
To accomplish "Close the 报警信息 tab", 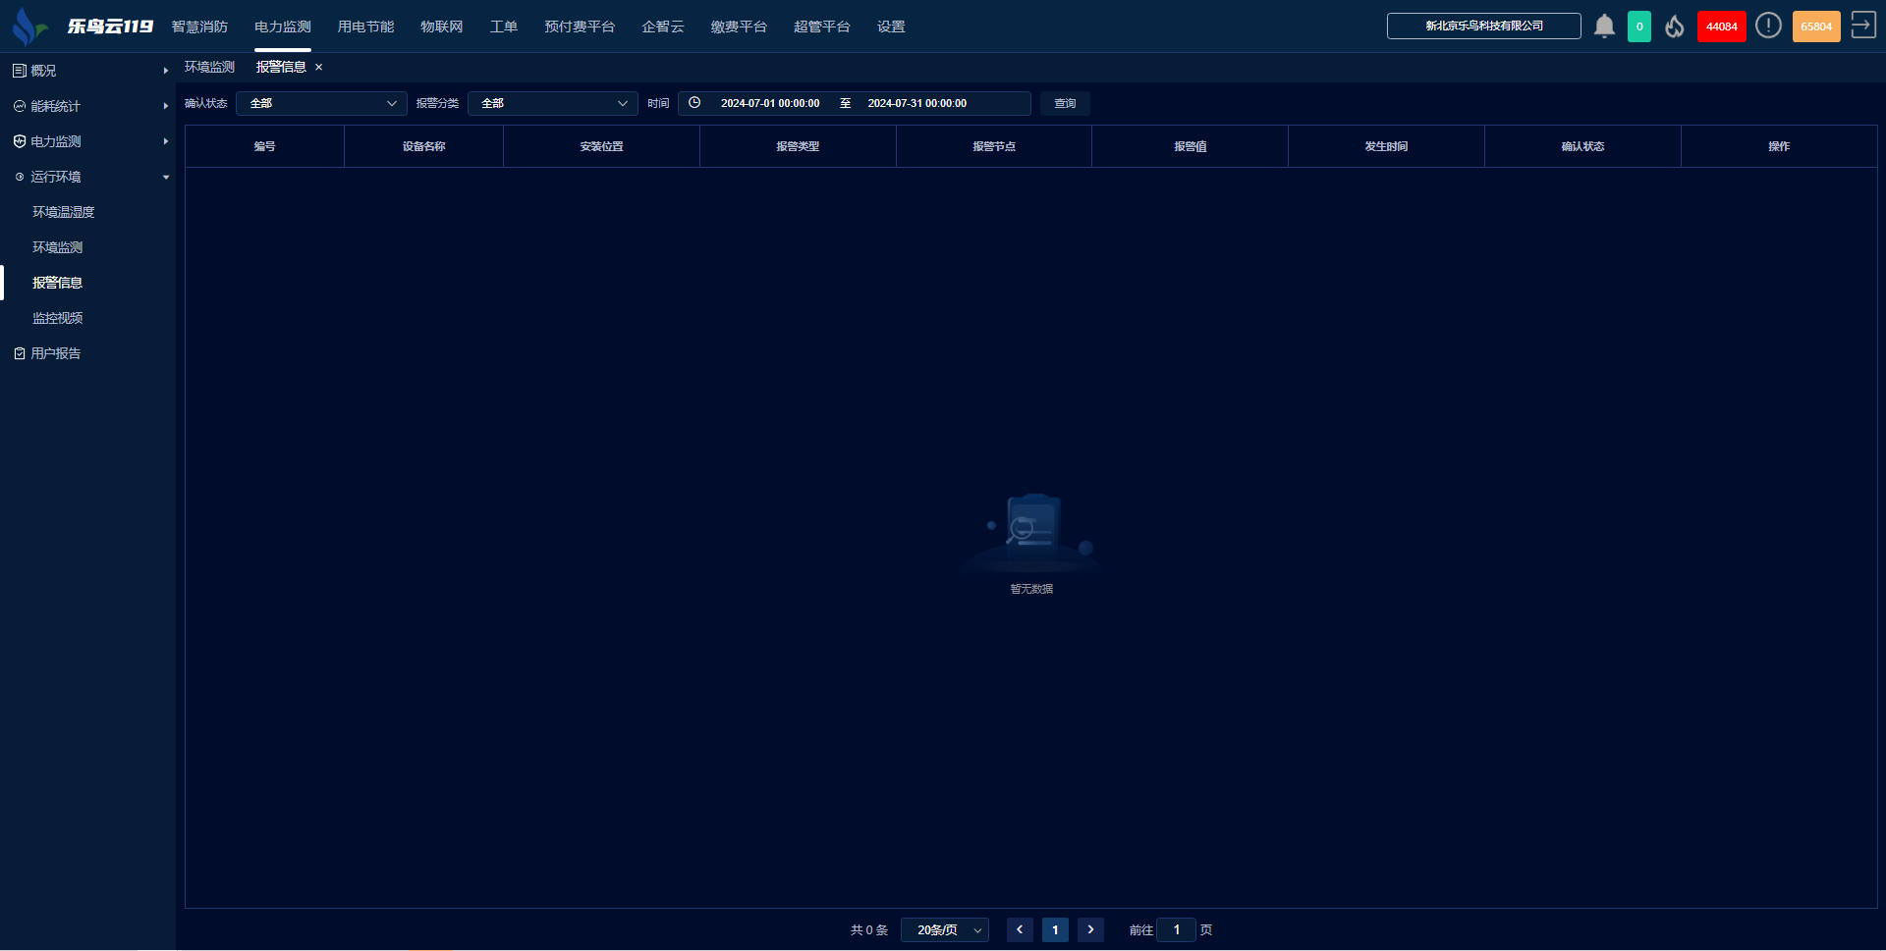I will tap(318, 68).
